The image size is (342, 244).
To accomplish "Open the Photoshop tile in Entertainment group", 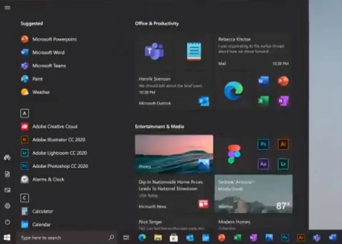I will (x=263, y=144).
